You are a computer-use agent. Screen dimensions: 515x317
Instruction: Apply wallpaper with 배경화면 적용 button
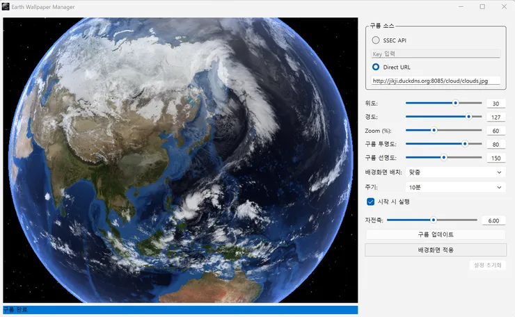click(x=436, y=250)
